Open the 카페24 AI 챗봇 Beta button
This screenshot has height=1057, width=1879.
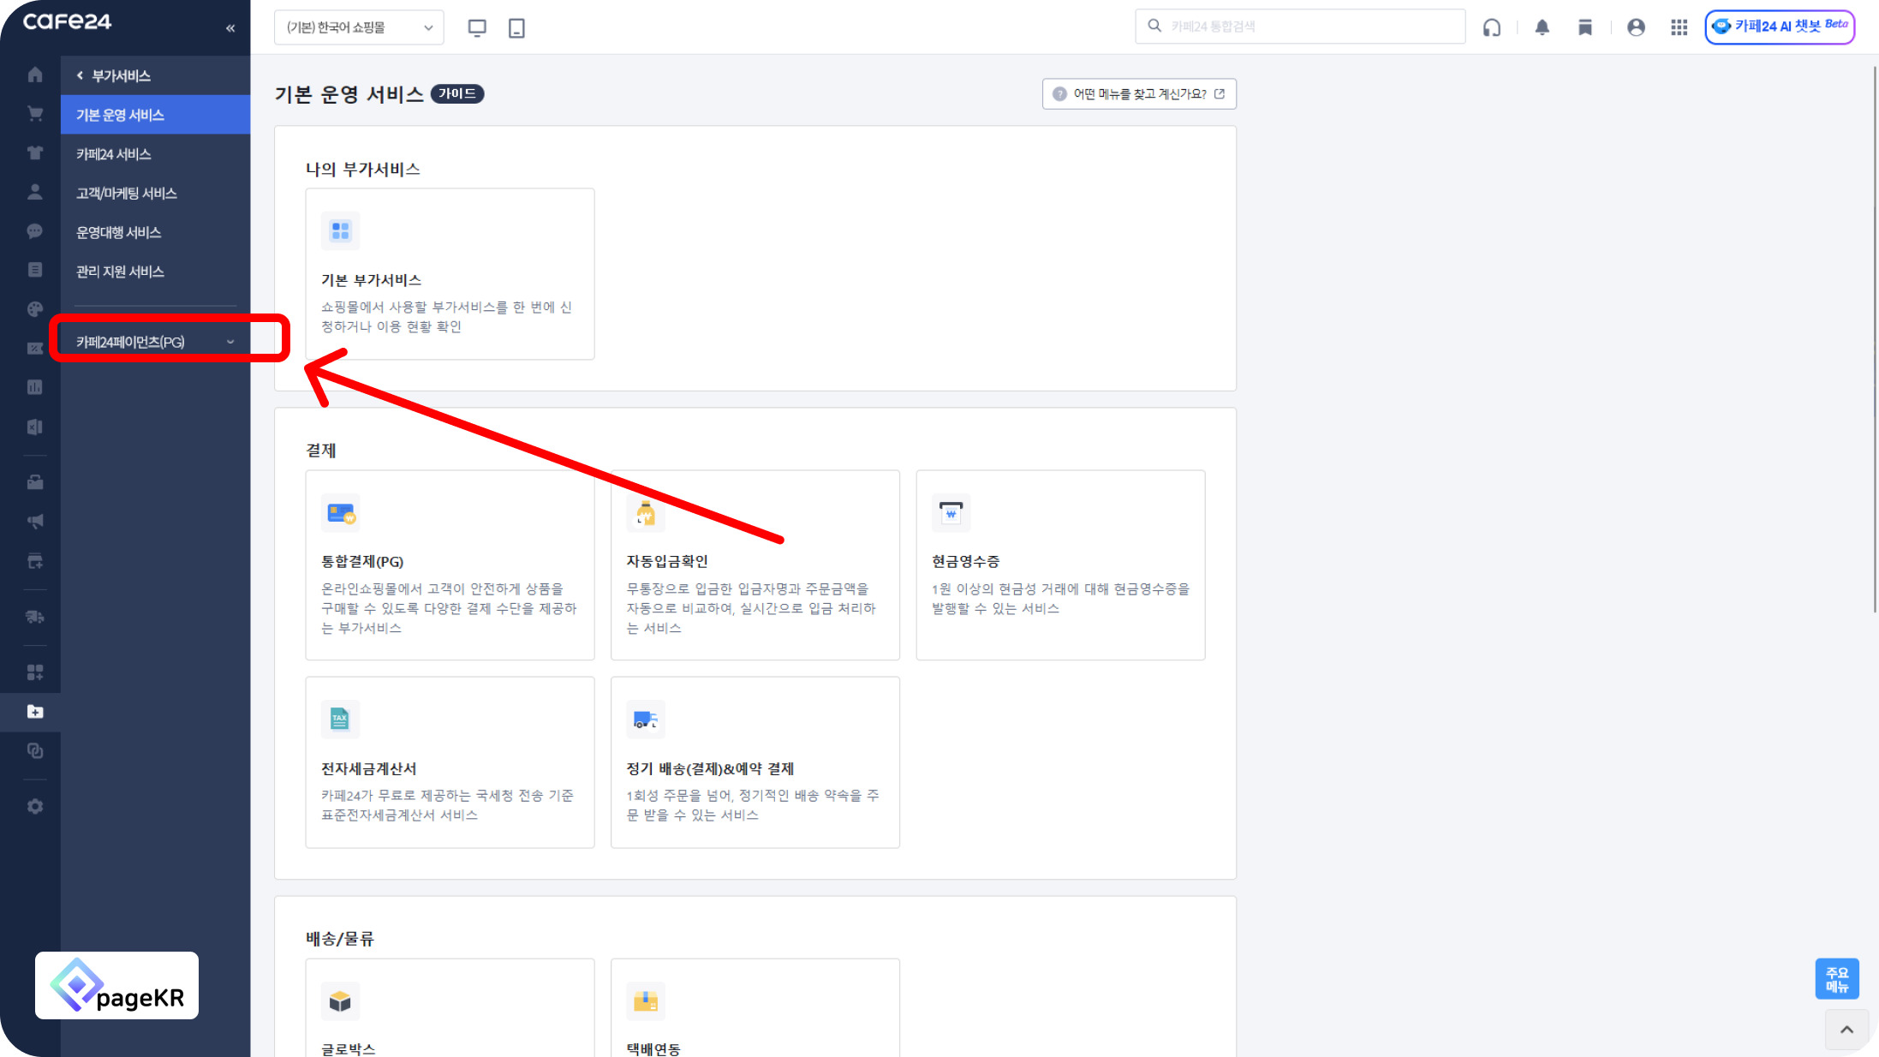click(x=1780, y=27)
